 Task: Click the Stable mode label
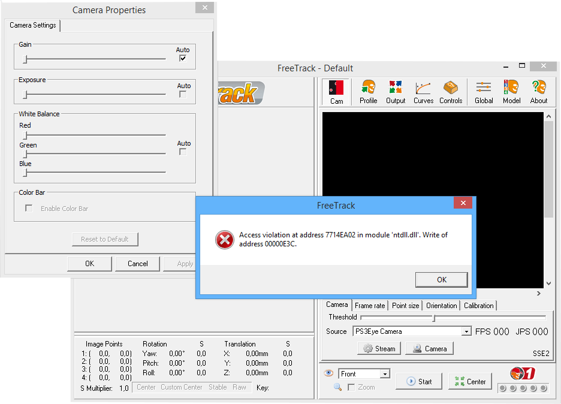(218, 387)
